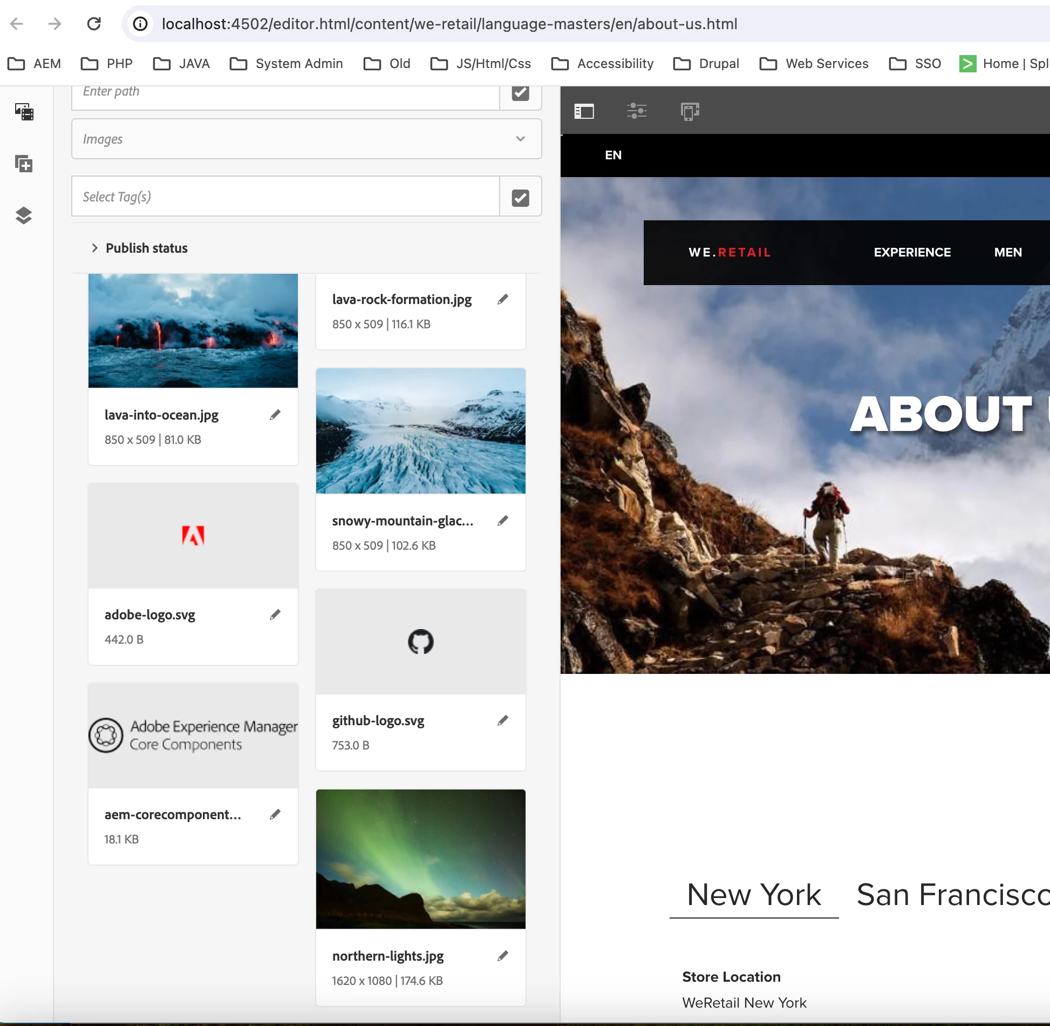Click pencil icon for github-logo.svg
This screenshot has height=1026, width=1050.
point(503,720)
